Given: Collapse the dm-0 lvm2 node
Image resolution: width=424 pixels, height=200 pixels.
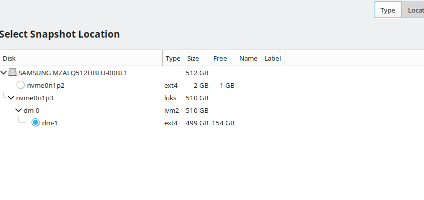Looking at the screenshot, I should coord(19,110).
